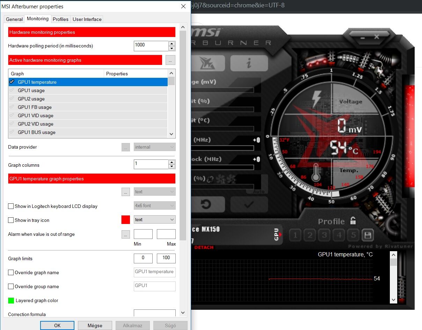This screenshot has width=422, height=330.
Task: Click the hardware polling period input field
Action: 151,46
